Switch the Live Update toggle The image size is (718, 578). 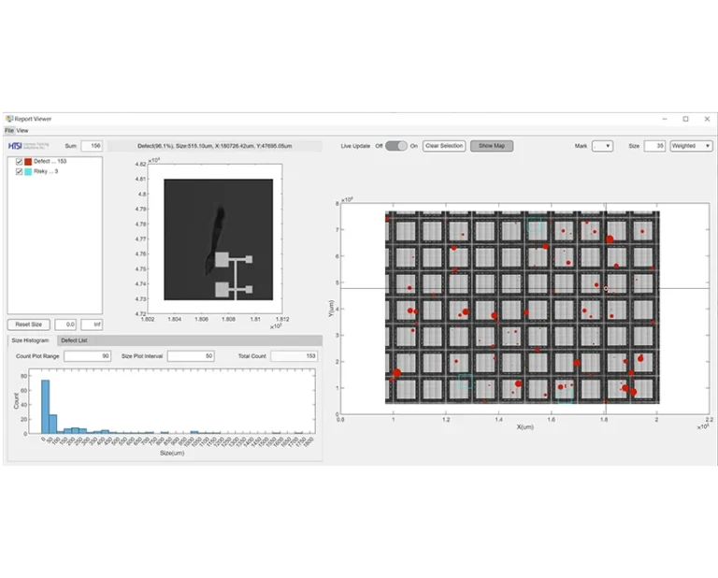pos(396,146)
